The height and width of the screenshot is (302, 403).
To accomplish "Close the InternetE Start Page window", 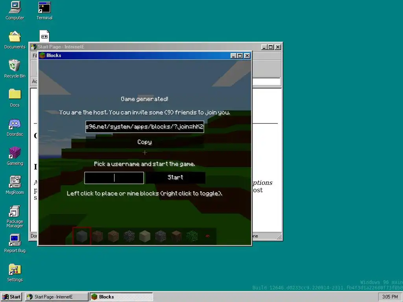I will (x=278, y=47).
